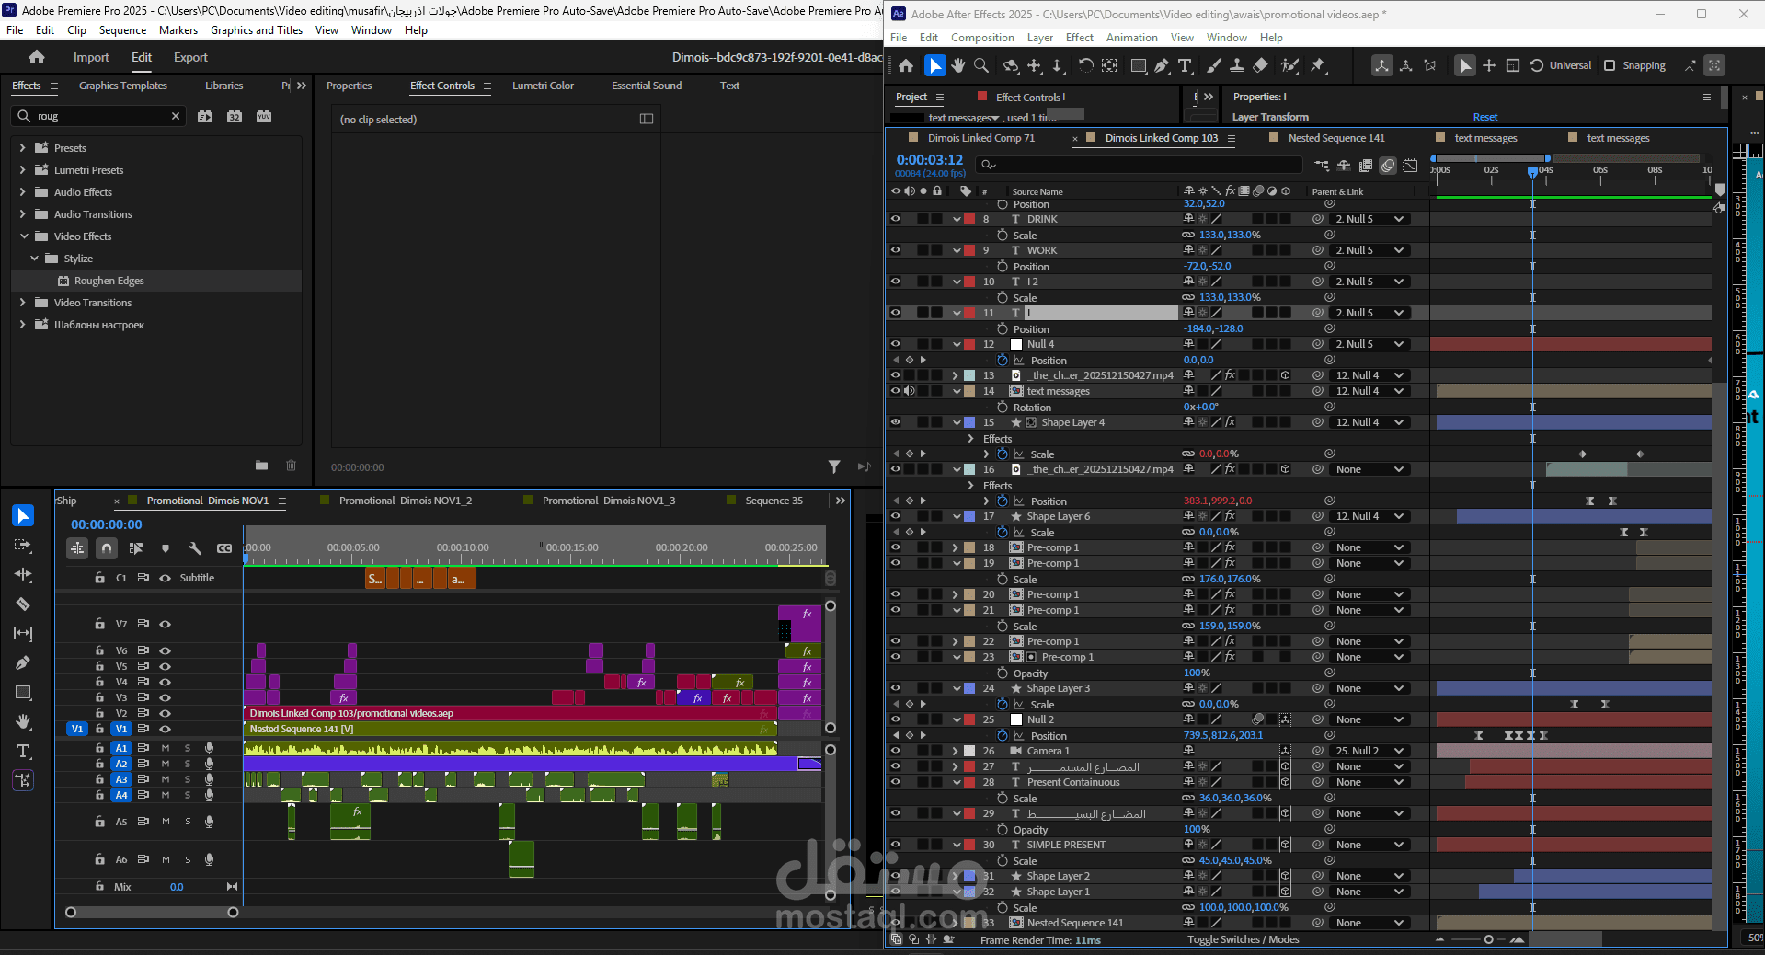Image resolution: width=1765 pixels, height=955 pixels.
Task: Click Toggle Switches / Modes button
Action: click(x=1243, y=939)
